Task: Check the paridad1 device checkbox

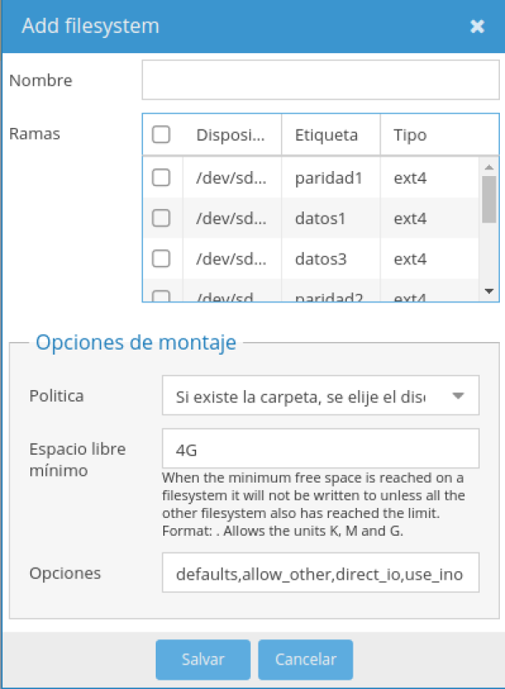Action: click(x=161, y=178)
